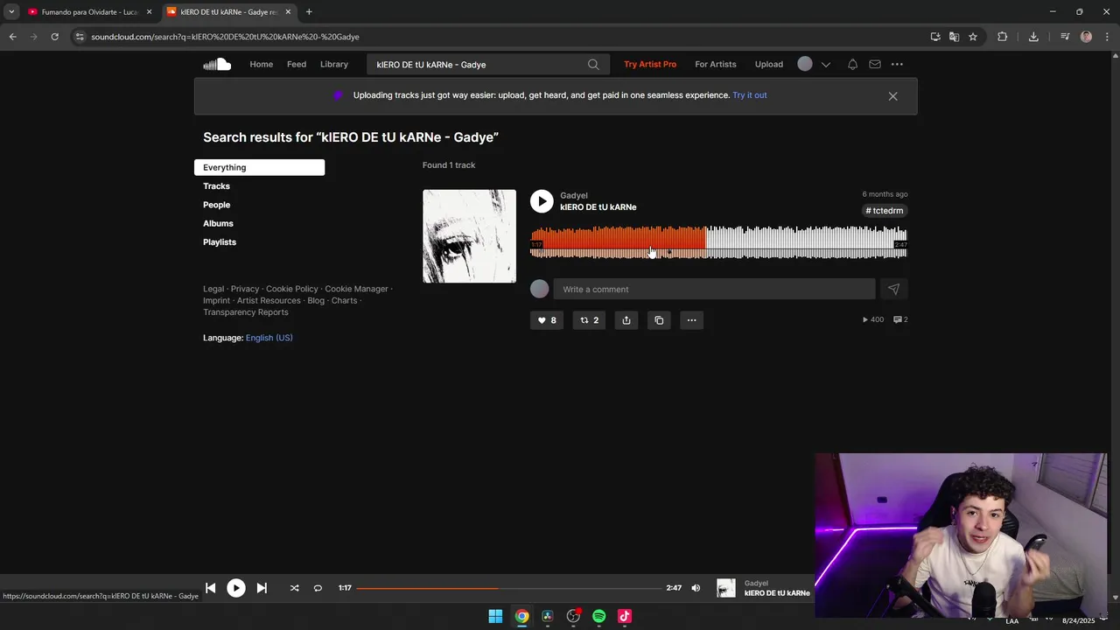This screenshot has width=1120, height=630.
Task: Open the Language English (US) selector
Action: pyautogui.click(x=269, y=338)
